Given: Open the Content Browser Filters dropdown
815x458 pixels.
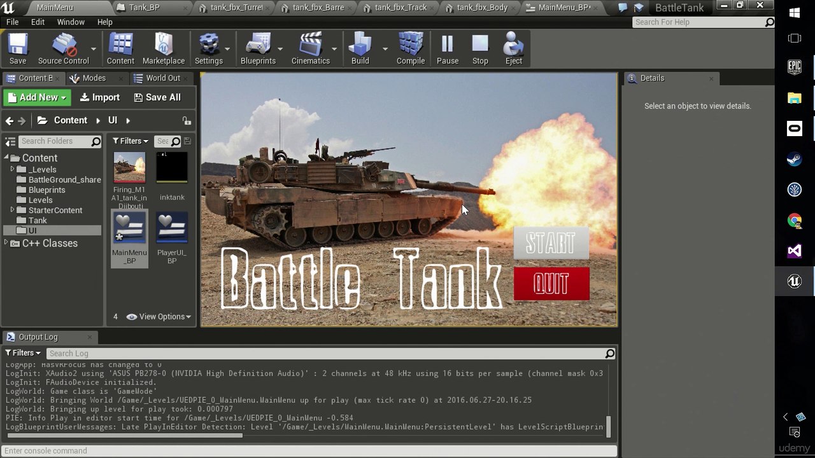Looking at the screenshot, I should 131,141.
